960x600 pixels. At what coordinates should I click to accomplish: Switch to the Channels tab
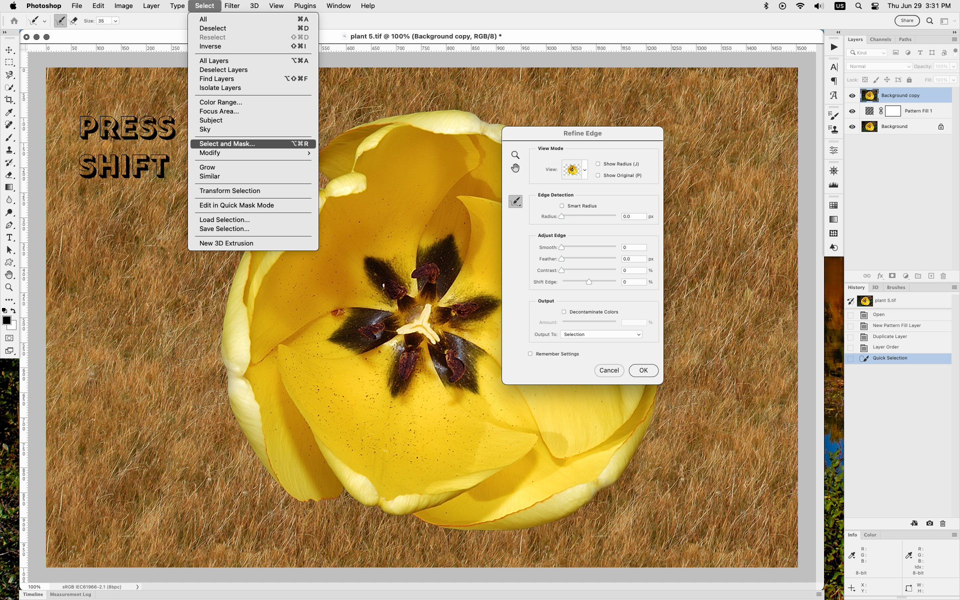(x=880, y=39)
